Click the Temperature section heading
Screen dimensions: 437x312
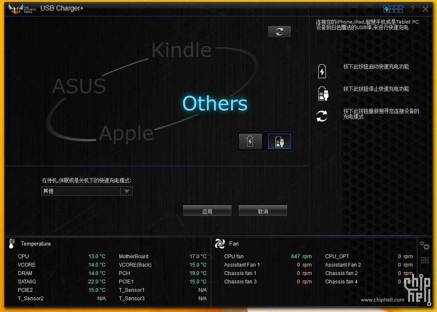point(36,243)
